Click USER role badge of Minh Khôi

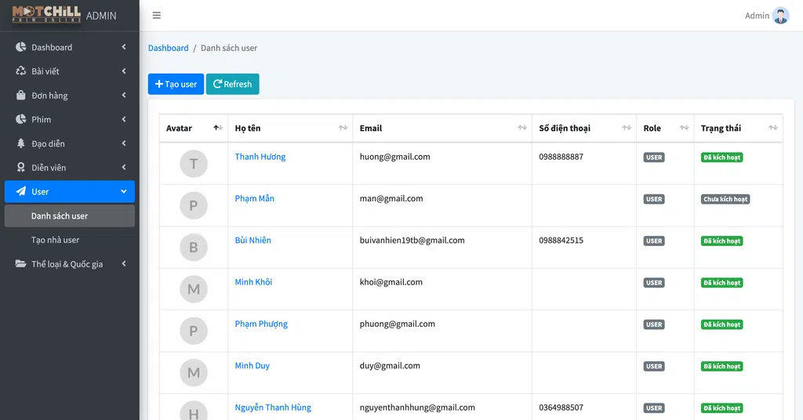(x=654, y=282)
